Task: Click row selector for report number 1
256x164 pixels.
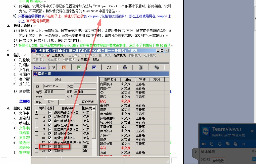Action: click(37, 113)
